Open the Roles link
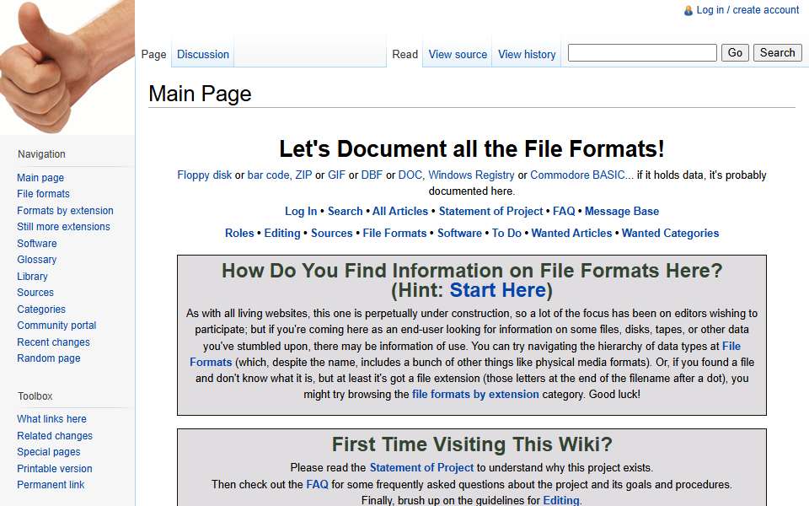The image size is (809, 506). pos(239,234)
